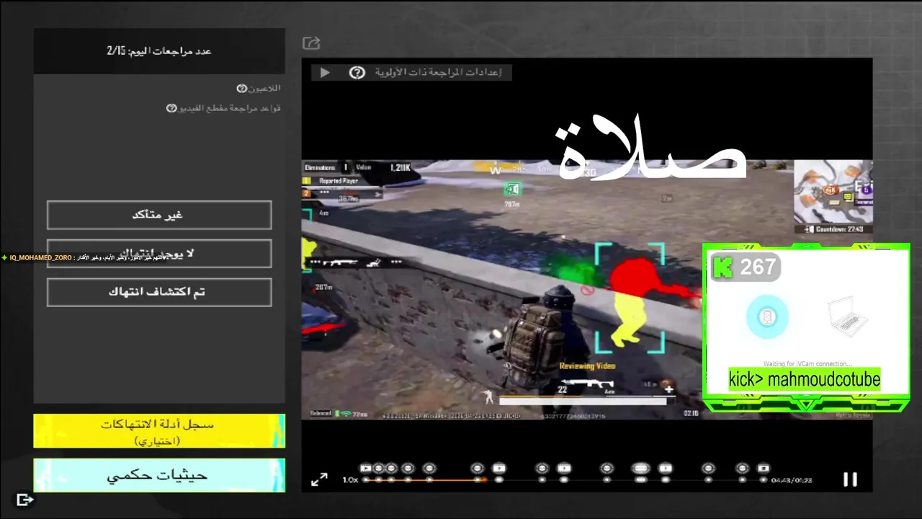The width and height of the screenshot is (922, 519).
Task: Pause the review video playback
Action: click(850, 479)
